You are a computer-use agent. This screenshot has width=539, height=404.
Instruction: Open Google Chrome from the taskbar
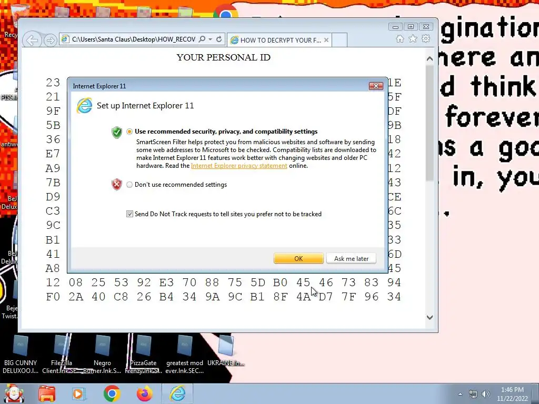click(x=112, y=393)
